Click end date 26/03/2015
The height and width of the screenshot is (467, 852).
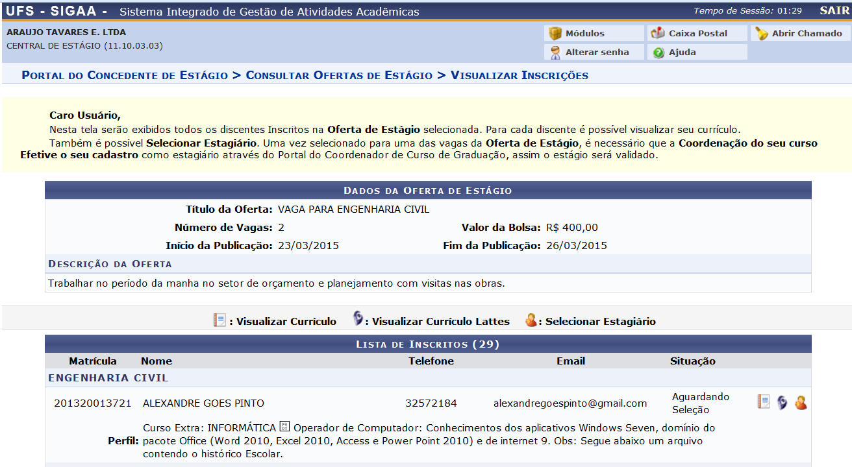(577, 246)
